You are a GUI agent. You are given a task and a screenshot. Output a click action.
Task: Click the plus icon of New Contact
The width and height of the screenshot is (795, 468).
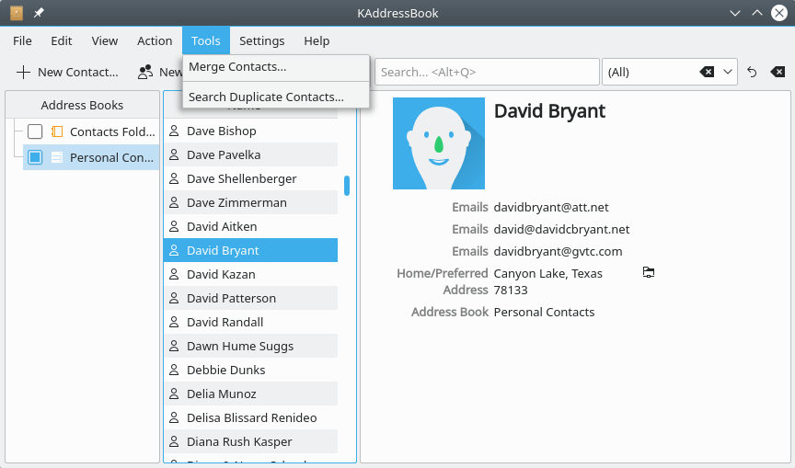[x=23, y=72]
